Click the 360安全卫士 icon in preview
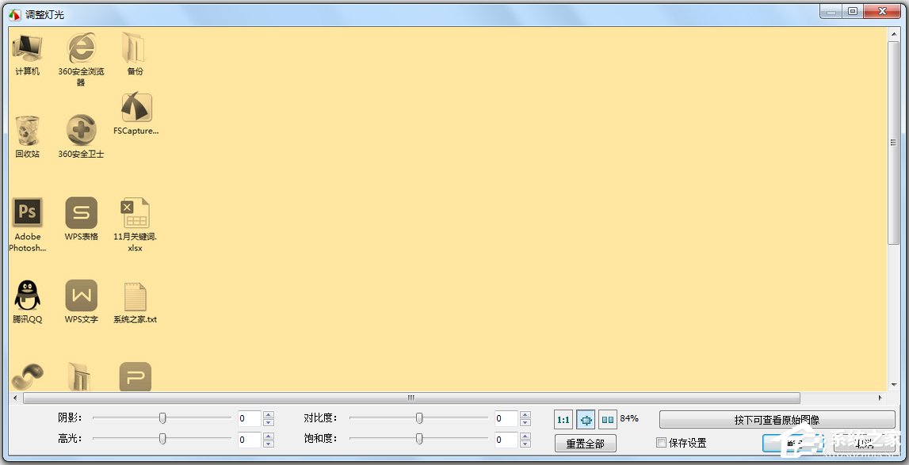 click(81, 130)
